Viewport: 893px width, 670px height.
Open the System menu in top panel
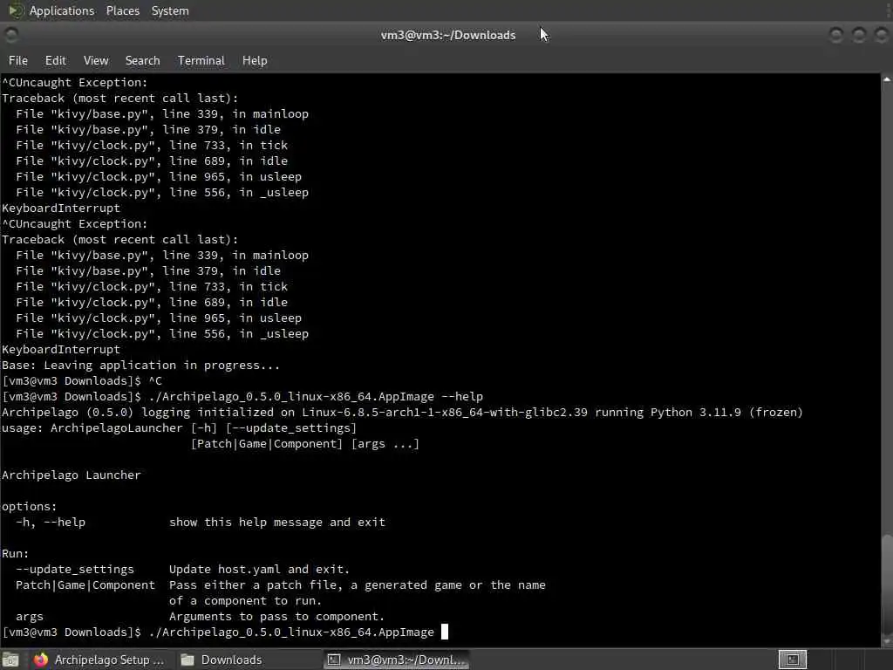pyautogui.click(x=170, y=10)
